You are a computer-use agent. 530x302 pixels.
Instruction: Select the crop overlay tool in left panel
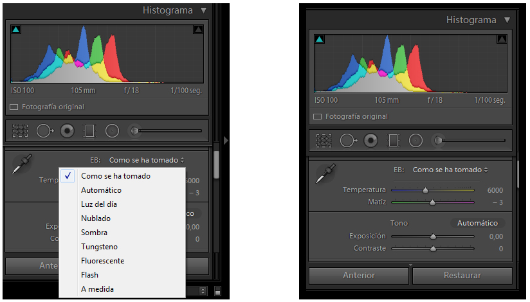point(21,131)
